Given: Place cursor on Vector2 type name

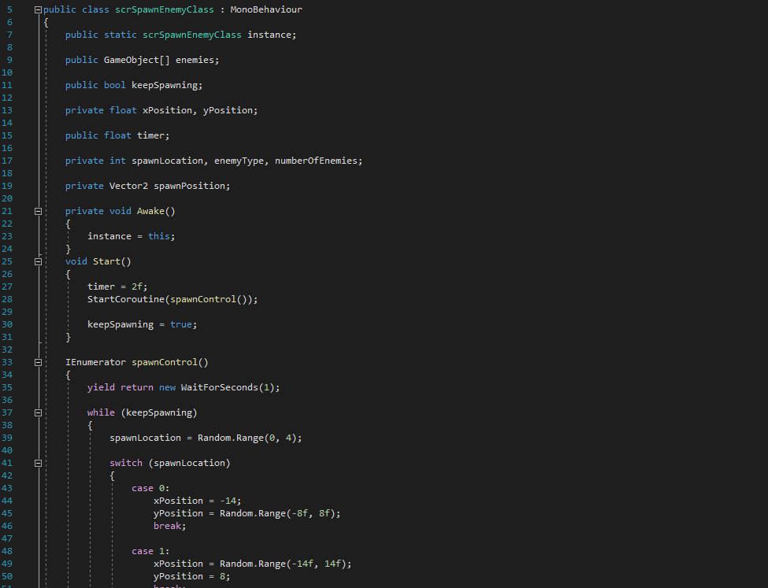Looking at the screenshot, I should (128, 186).
